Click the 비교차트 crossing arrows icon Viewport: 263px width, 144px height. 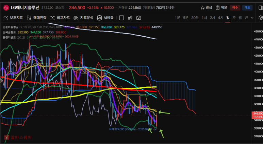coord(52,18)
